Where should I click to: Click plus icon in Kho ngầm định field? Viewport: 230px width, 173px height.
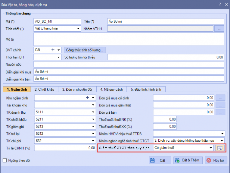(x=88, y=98)
